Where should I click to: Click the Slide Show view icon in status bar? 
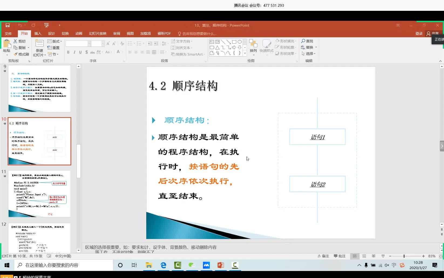point(383,256)
